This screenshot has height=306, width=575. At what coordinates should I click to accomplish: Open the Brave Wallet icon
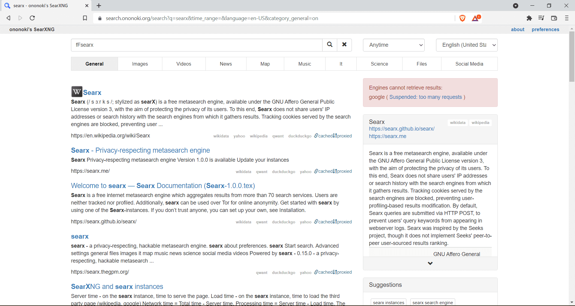(554, 18)
